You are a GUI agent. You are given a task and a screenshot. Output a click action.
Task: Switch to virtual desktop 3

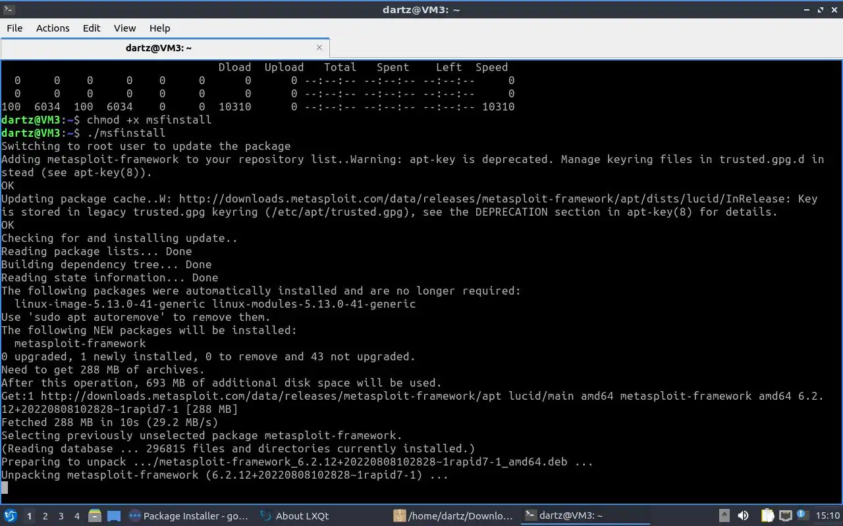61,516
